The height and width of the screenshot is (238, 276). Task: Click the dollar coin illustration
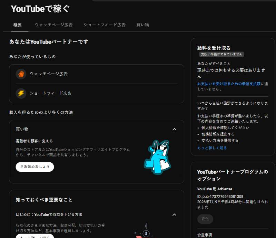(x=146, y=234)
